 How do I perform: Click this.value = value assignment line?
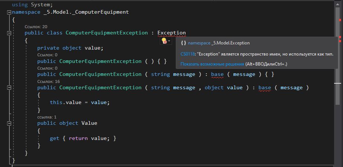click(80, 102)
